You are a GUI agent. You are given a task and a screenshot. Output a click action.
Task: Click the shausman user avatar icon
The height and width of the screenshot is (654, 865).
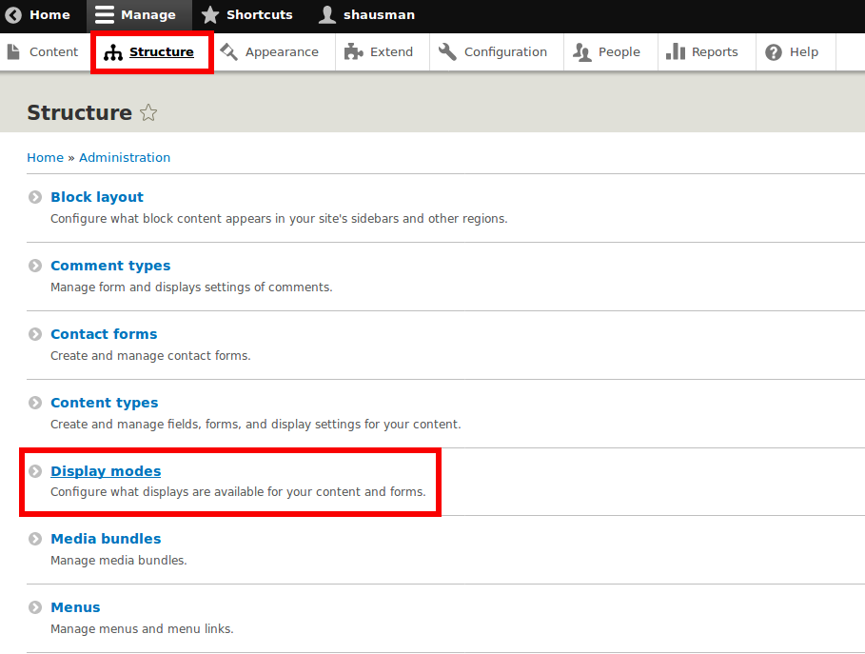[327, 15]
